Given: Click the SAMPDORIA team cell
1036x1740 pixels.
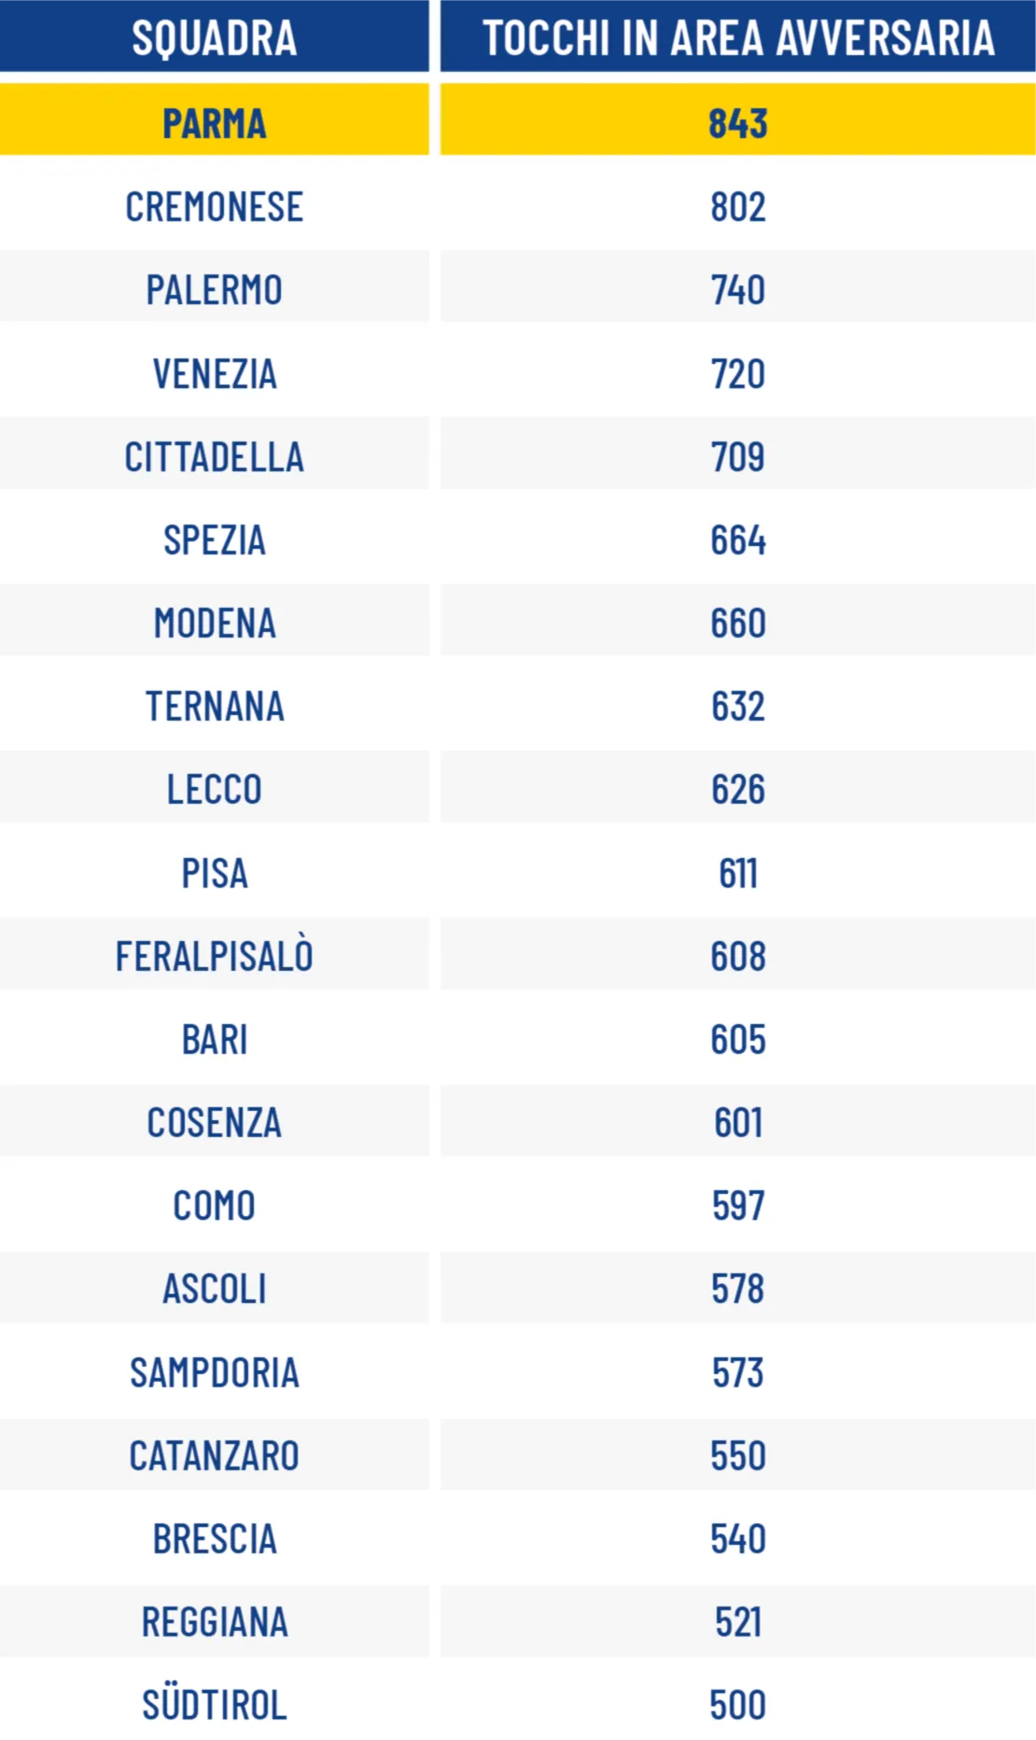Looking at the screenshot, I should pos(214,1370).
